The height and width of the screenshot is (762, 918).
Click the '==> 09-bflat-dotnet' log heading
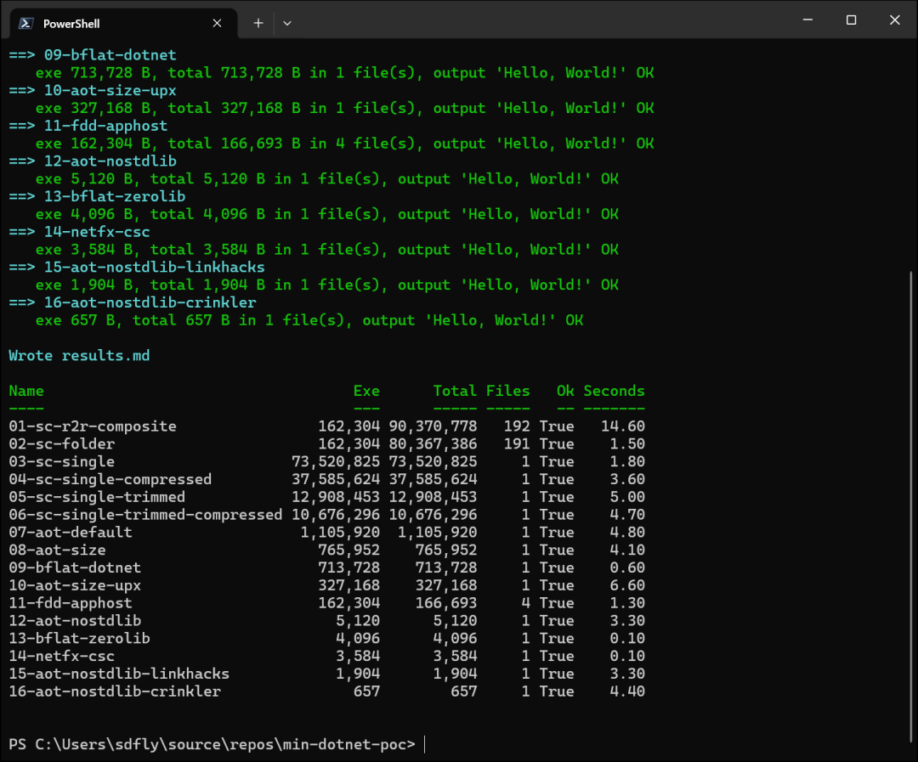pyautogui.click(x=93, y=55)
